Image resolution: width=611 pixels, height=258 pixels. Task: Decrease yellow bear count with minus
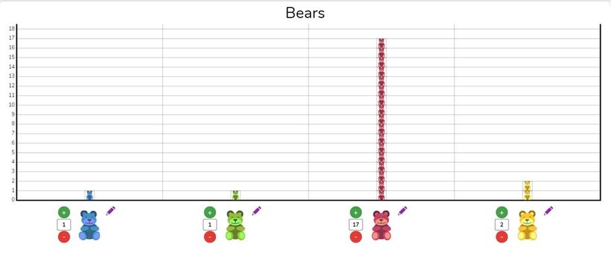[x=502, y=236]
